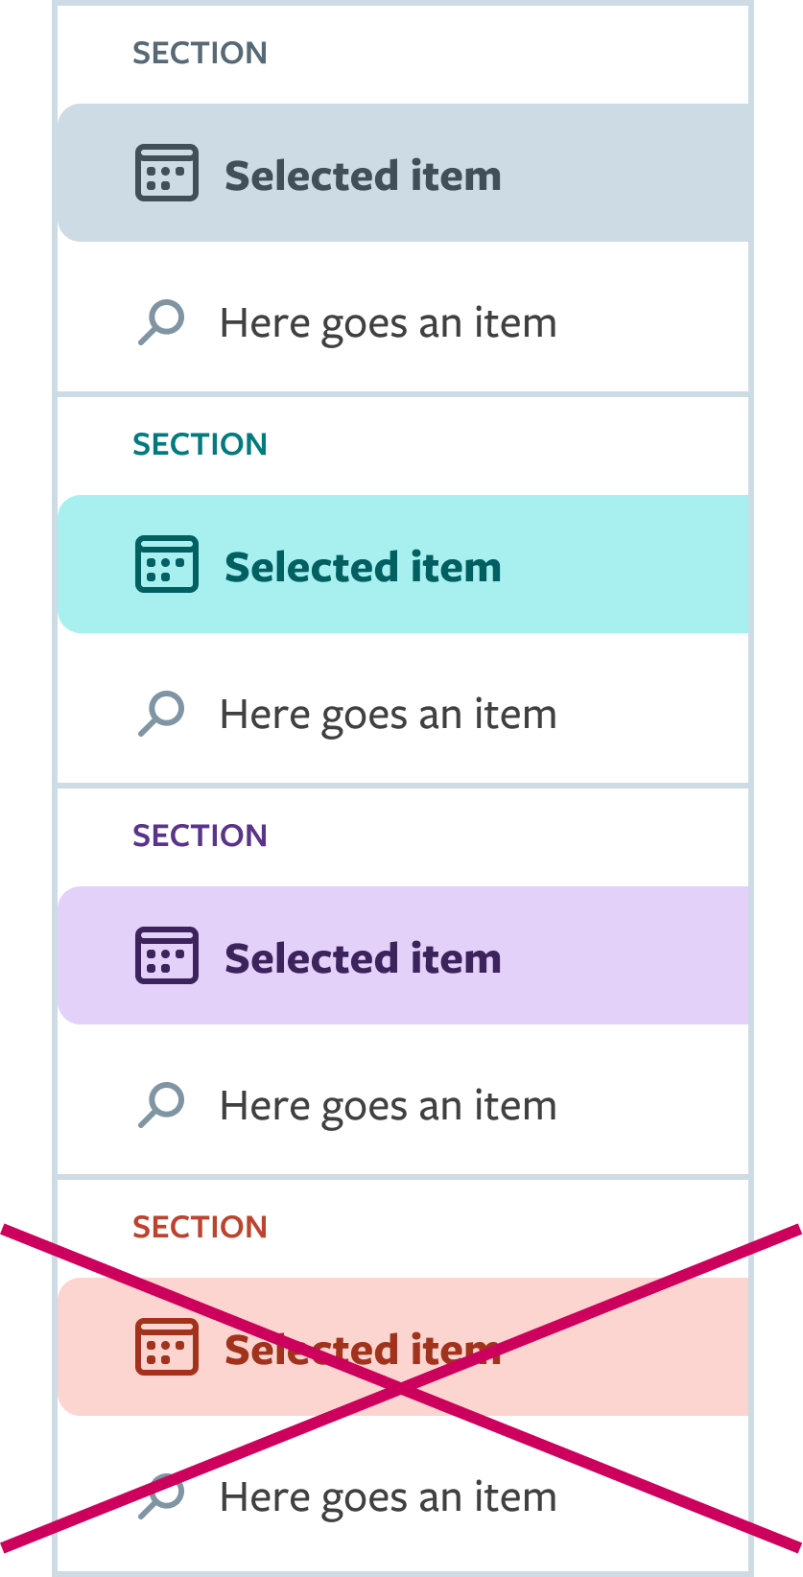Click the calendar icon in the gray selected item
This screenshot has width=803, height=1577.
[167, 173]
